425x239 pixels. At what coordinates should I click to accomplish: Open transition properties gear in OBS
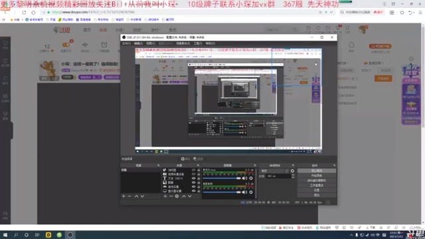[292, 171]
